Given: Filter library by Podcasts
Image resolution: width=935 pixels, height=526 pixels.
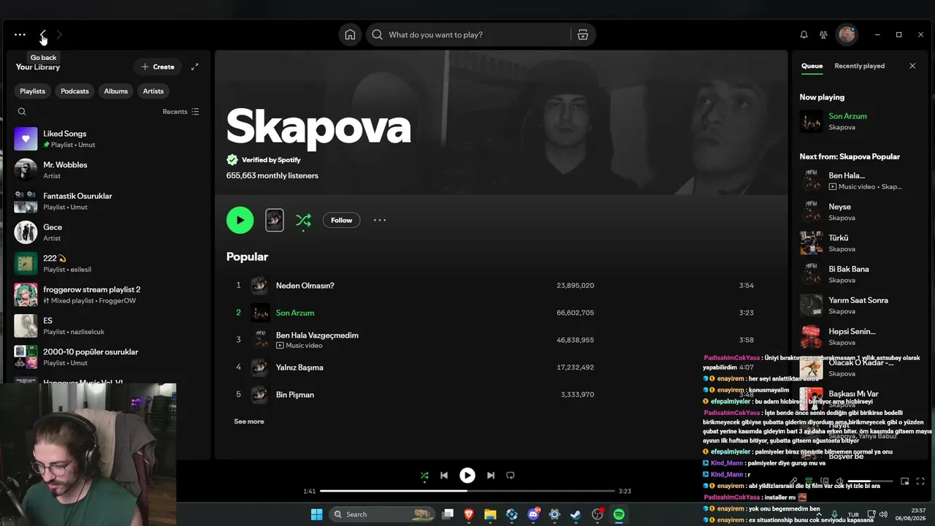Looking at the screenshot, I should [75, 91].
